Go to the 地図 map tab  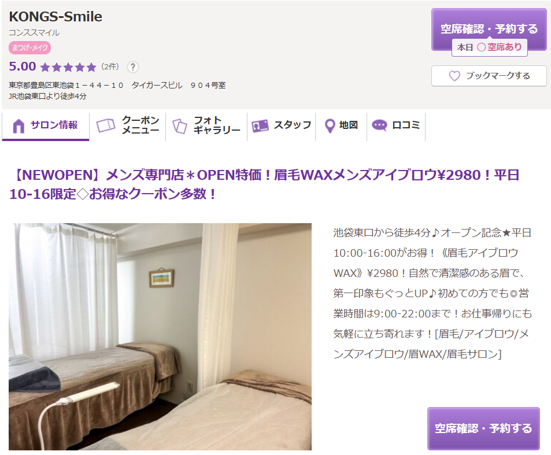click(x=341, y=125)
